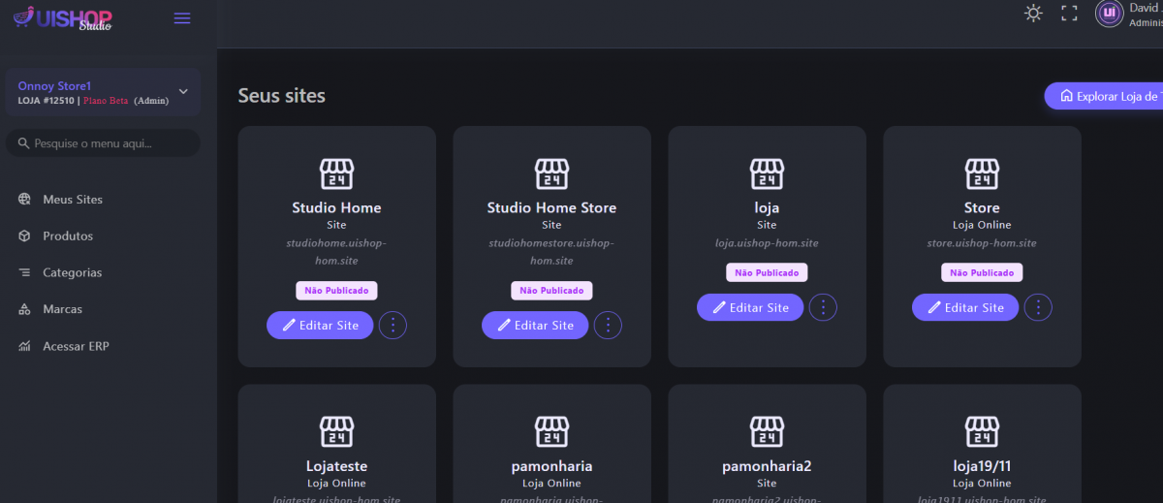Select Categorias from the sidebar menu

(x=72, y=273)
